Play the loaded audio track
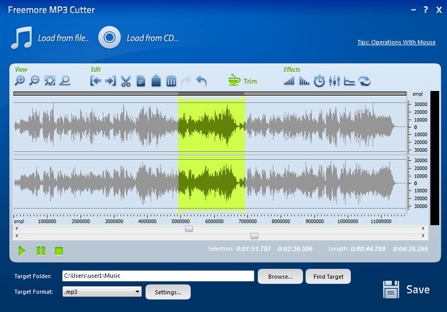 pos(22,251)
